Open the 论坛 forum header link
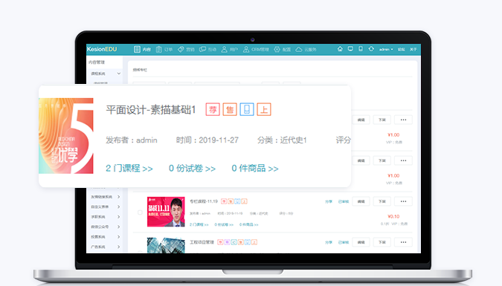502x286 pixels. [x=401, y=49]
